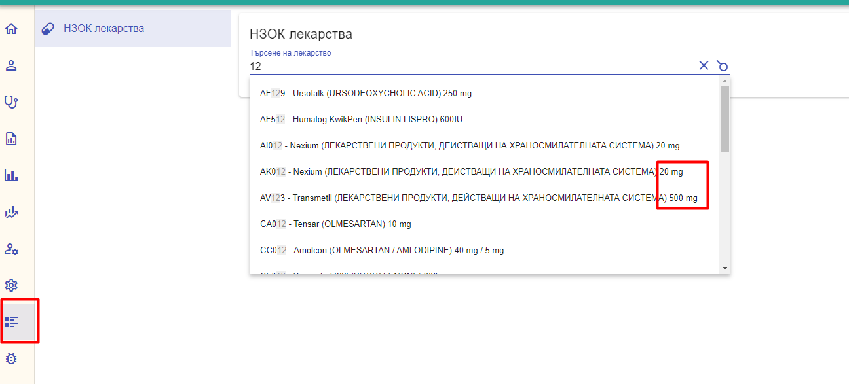This screenshot has width=849, height=384.
Task: Click the dropdown list scrollbar thumb
Action: (x=725, y=119)
